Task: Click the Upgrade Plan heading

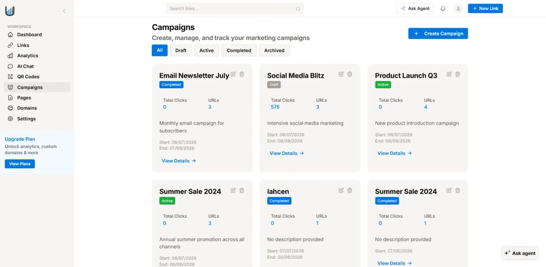Action: coord(20,139)
